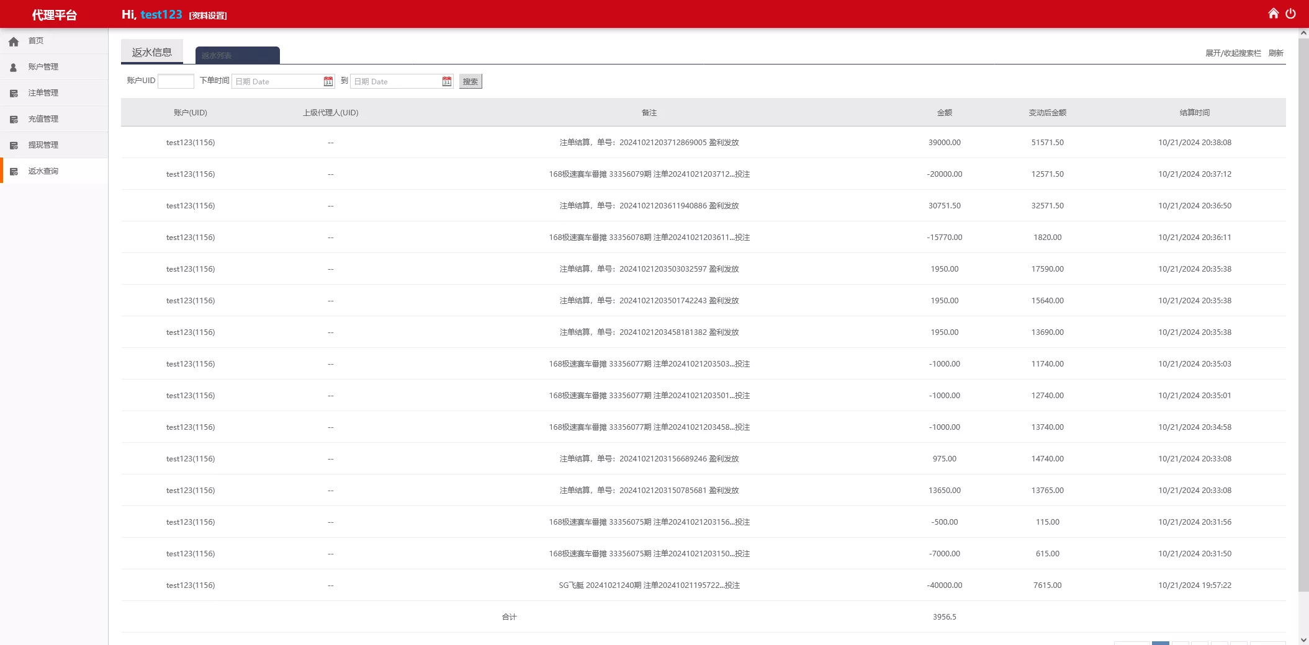
Task: Click the home icon in the red header bar
Action: pyautogui.click(x=1274, y=13)
